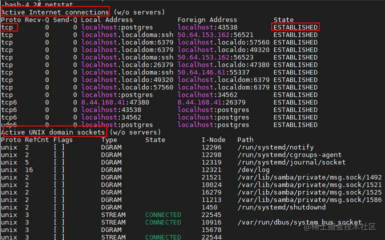The height and width of the screenshot is (240, 385).
Task: Click local address 8.44.168.41:47380
Action: (115, 102)
